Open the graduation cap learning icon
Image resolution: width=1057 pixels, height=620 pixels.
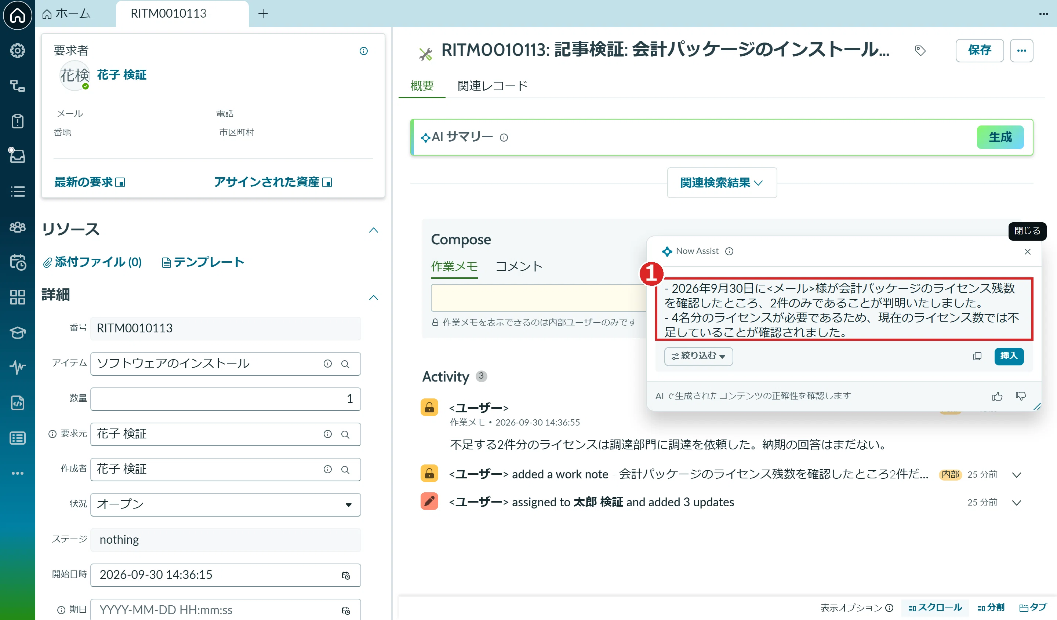coord(17,332)
